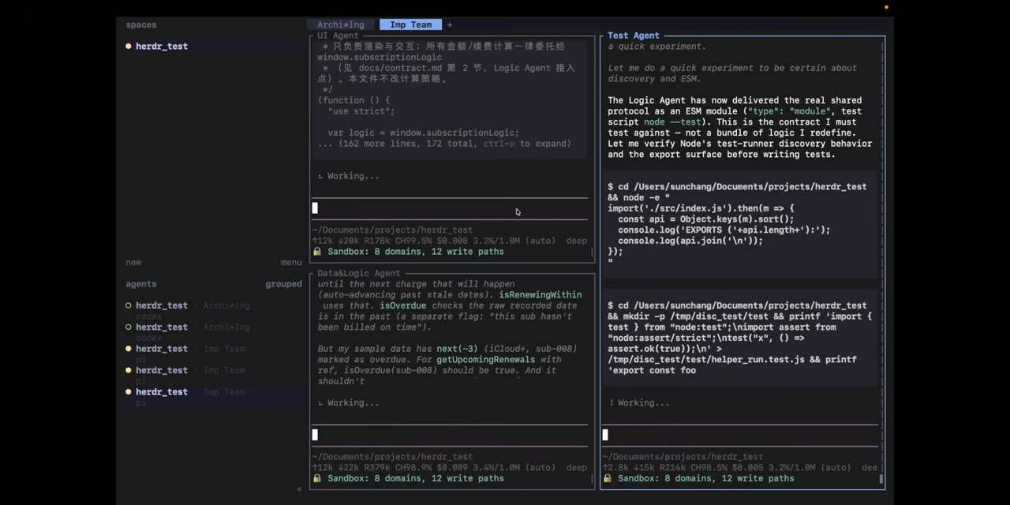Click the working-directory path in UI Agent pane

pyautogui.click(x=392, y=230)
